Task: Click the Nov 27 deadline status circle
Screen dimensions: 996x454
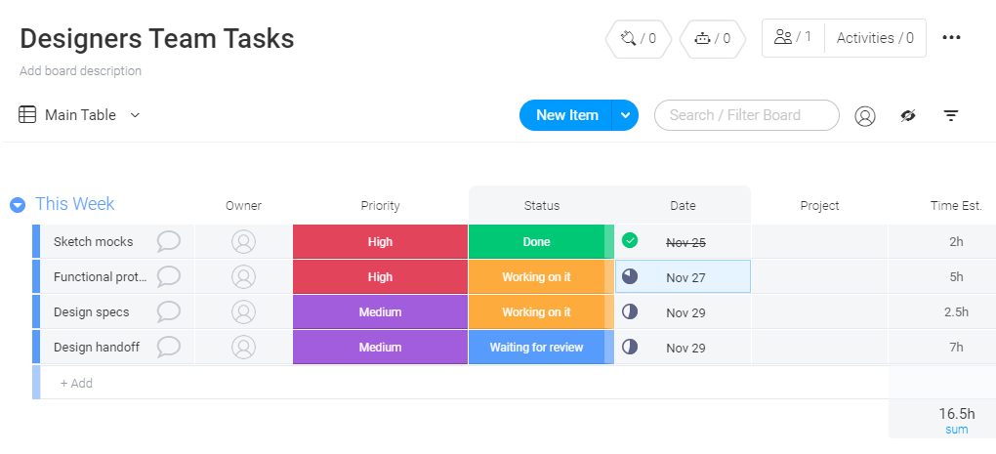Action: pyautogui.click(x=630, y=276)
